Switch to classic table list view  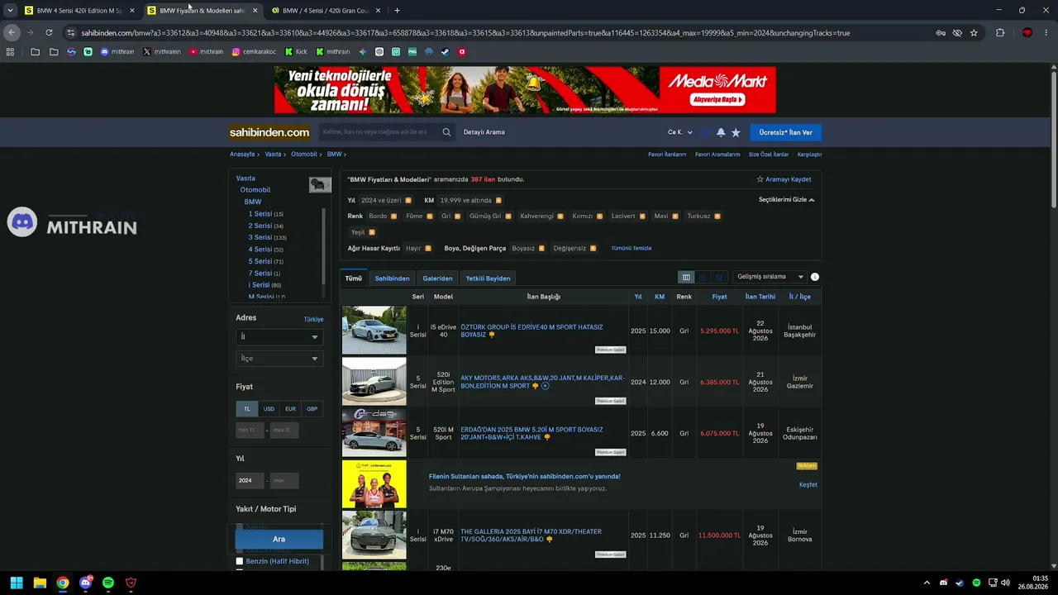[x=686, y=278]
